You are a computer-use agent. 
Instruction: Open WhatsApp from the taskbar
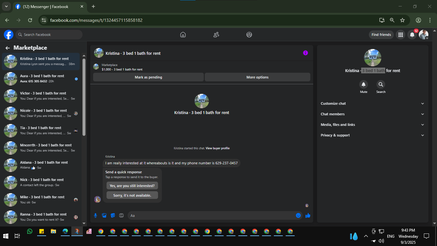[30, 231]
